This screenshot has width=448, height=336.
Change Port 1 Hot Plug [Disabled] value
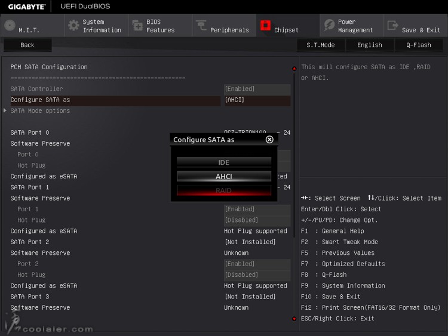[257, 220]
